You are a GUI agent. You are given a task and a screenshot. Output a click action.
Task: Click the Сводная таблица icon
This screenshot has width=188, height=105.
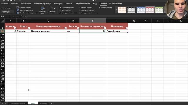[18, 8]
